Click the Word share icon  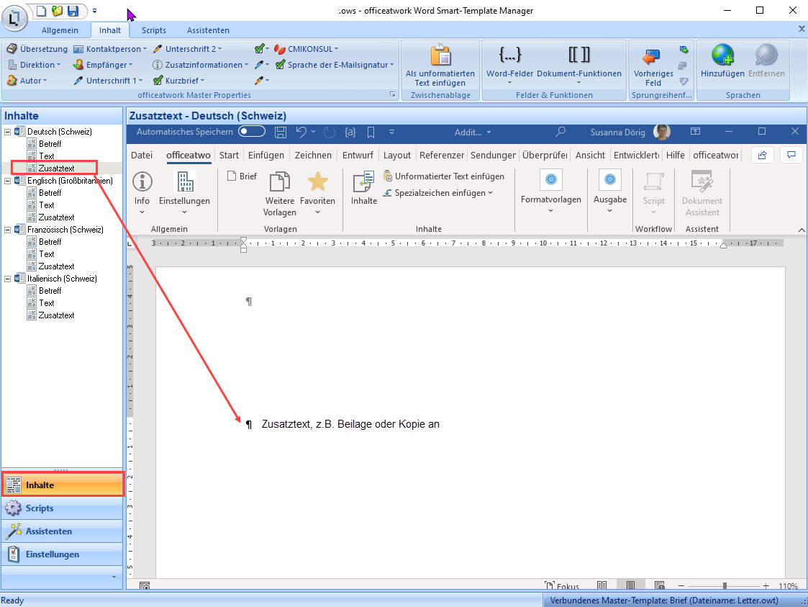[762, 155]
